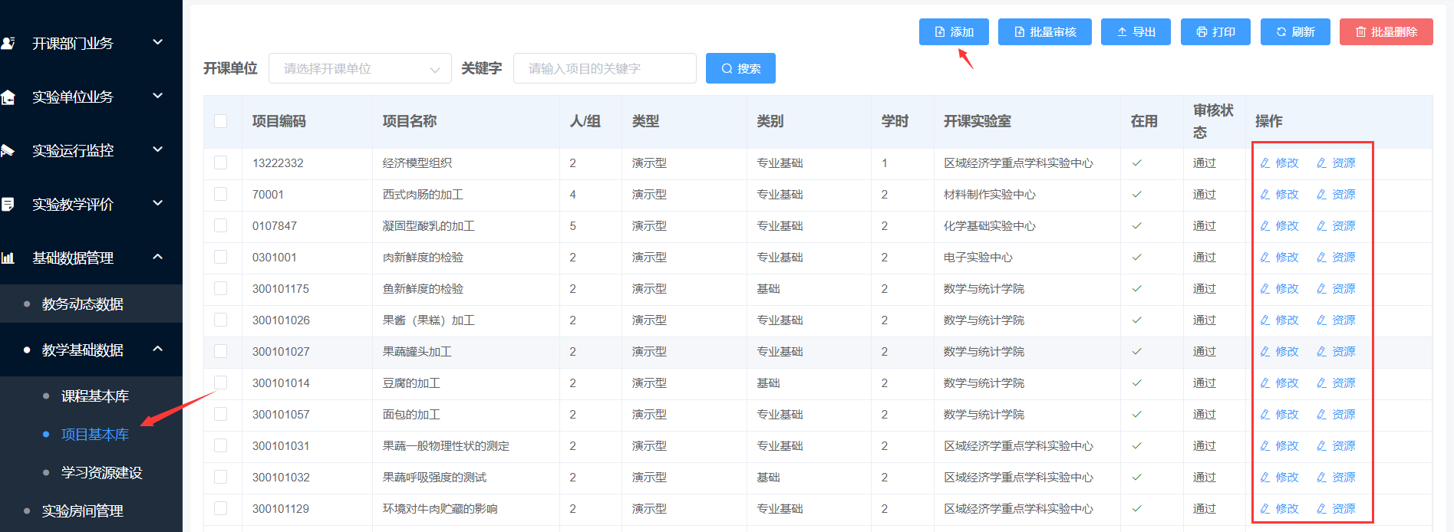Expand 实验教学评价 menu in sidebar
Image resolution: width=1454 pixels, height=532 pixels.
pos(91,205)
